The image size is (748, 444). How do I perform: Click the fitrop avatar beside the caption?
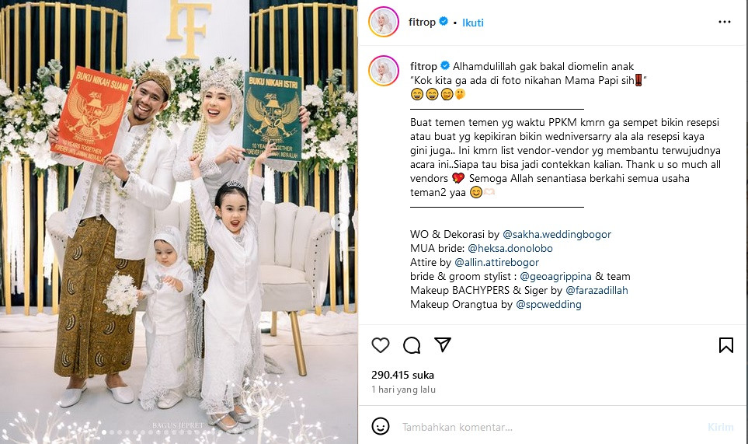pos(384,71)
